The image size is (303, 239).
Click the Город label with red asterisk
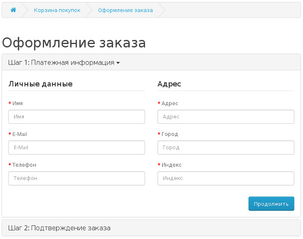[x=170, y=134]
